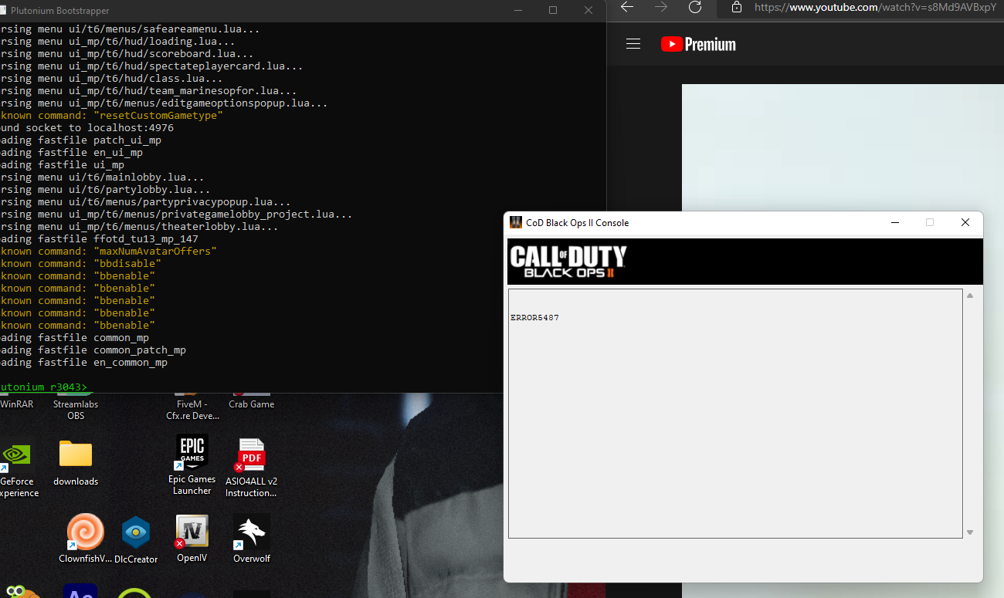Click the scoreboard.lua parsing line
The height and width of the screenshot is (598, 1004).
tap(127, 53)
